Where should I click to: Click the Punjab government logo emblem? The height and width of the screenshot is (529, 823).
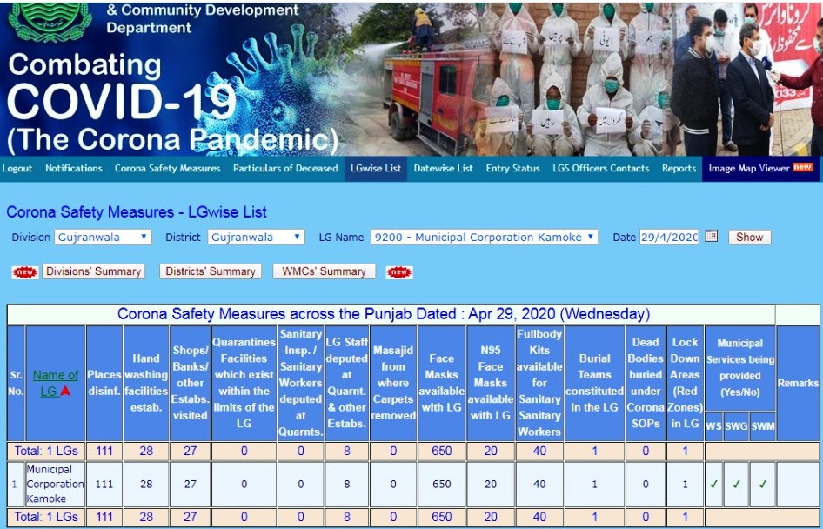pyautogui.click(x=50, y=20)
